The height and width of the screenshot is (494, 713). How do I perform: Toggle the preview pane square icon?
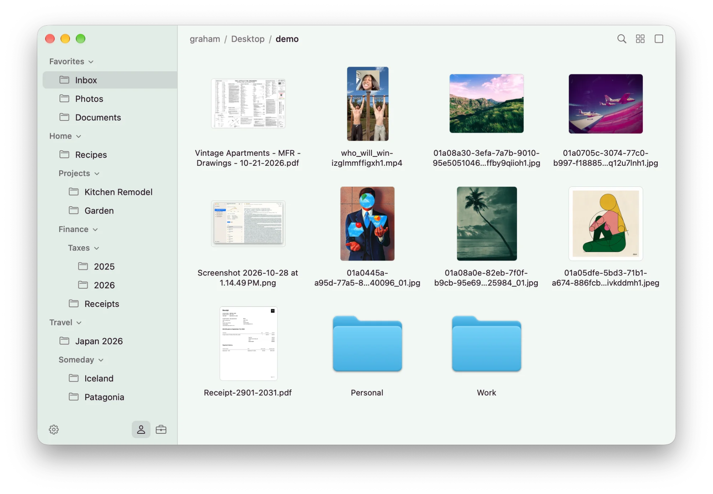point(658,39)
